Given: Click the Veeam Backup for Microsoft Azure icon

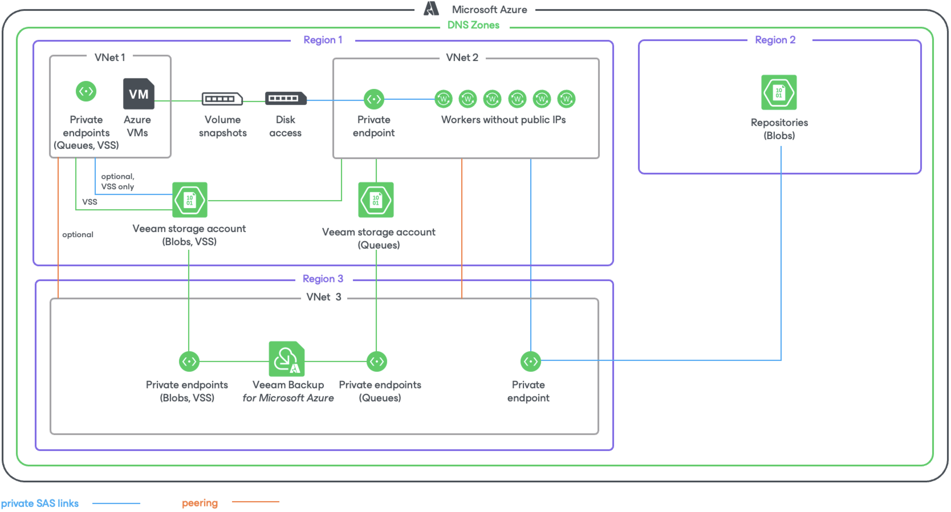Looking at the screenshot, I should 286,359.
